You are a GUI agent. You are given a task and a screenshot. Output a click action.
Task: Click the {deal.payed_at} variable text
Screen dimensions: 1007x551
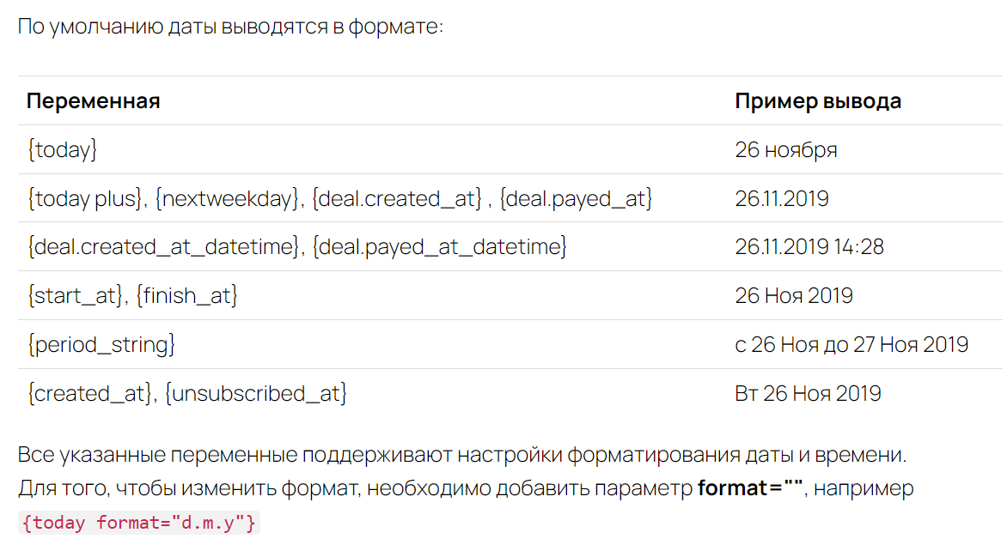[x=576, y=198]
